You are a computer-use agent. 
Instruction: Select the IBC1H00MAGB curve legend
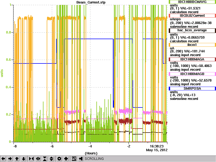tap(192, 74)
